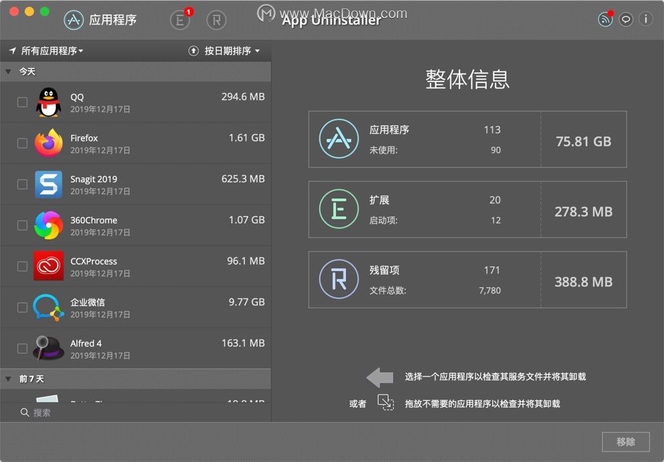The image size is (664, 462).
Task: Click the search magnifier icon
Action: pos(25,412)
